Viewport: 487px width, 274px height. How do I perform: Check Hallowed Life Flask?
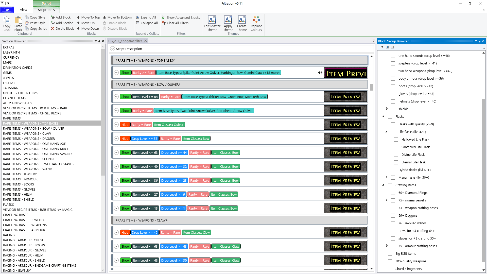(396, 140)
